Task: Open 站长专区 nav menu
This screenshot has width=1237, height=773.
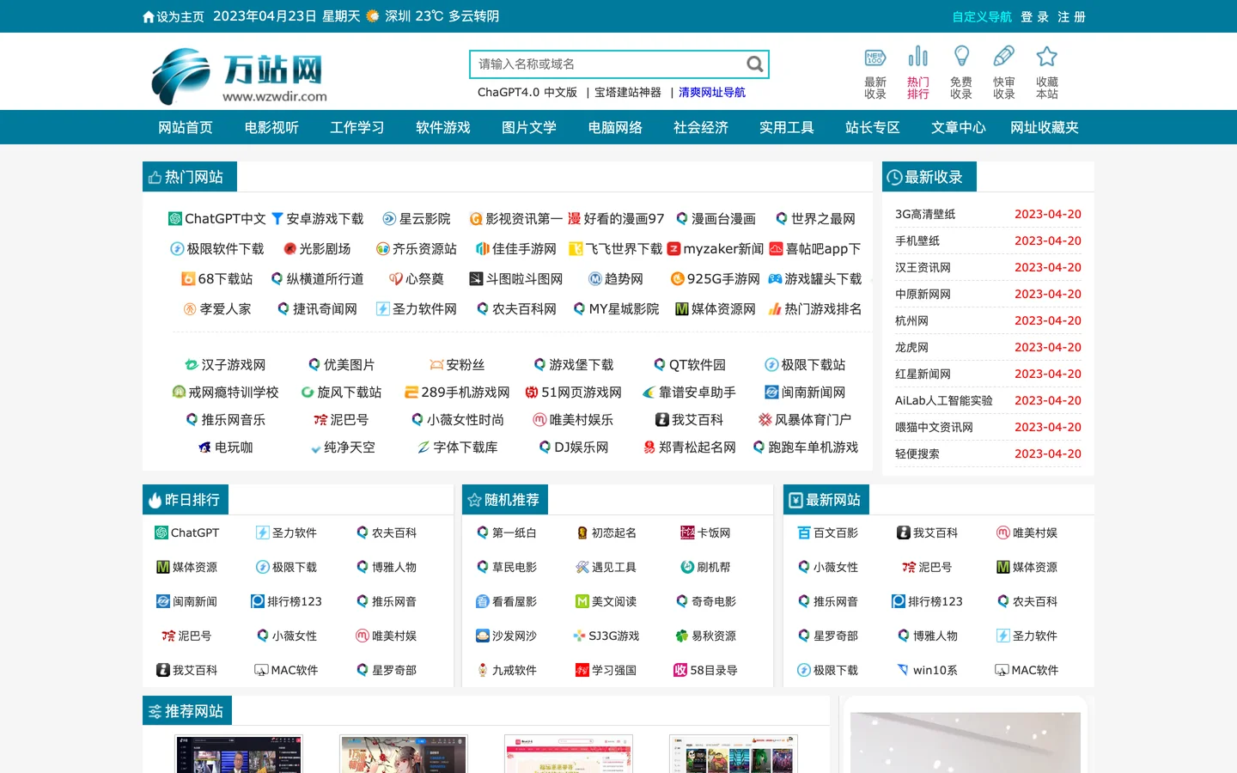Action: point(873,127)
